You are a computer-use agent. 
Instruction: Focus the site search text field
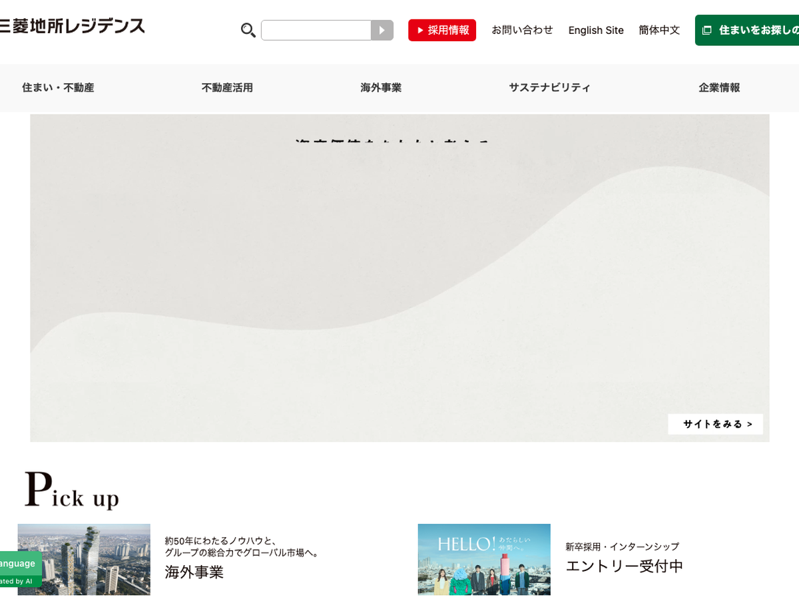point(316,30)
